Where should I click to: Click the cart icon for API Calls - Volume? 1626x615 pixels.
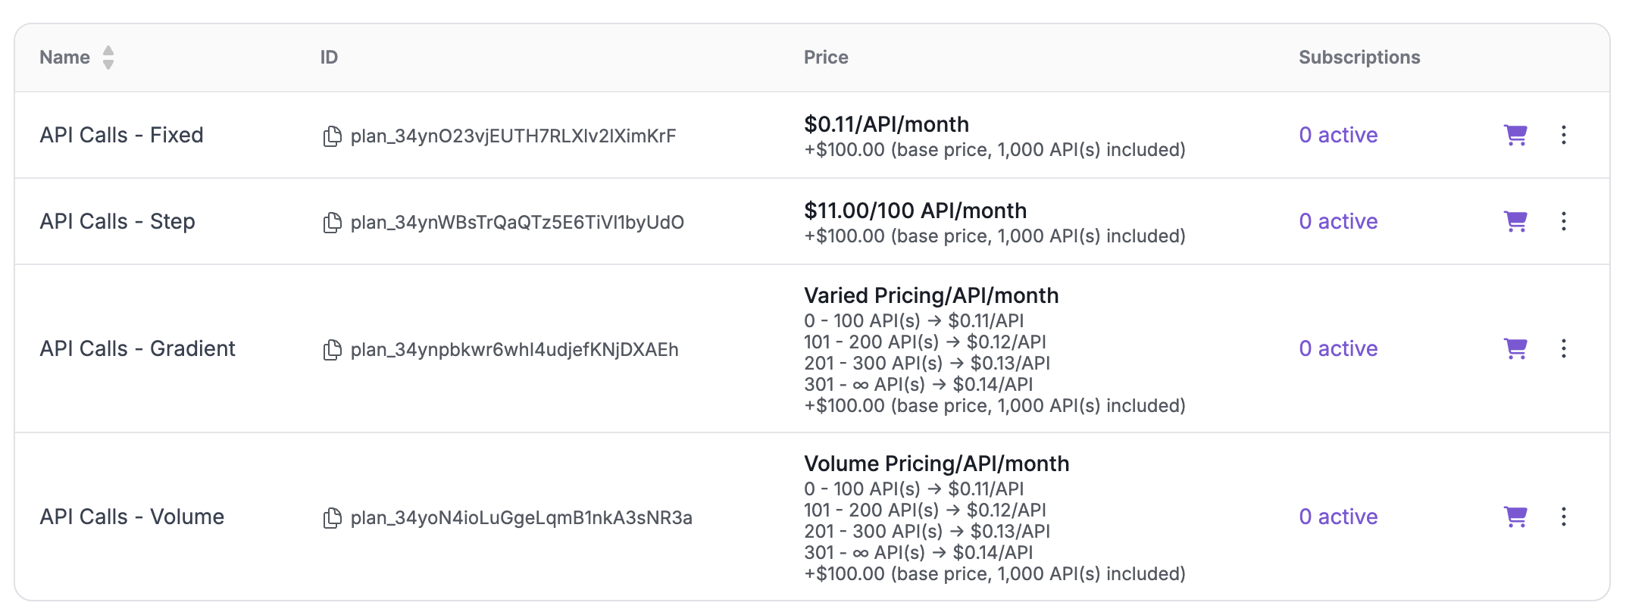point(1515,517)
